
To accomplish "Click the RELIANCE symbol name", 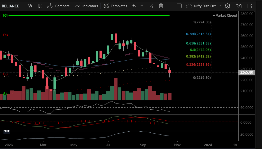I will [10, 6].
